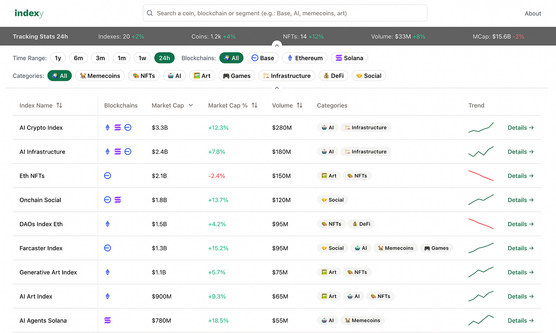The height and width of the screenshot is (333, 556).
Task: Click Memecoins tag in Farcaster Index row
Action: [x=395, y=248]
